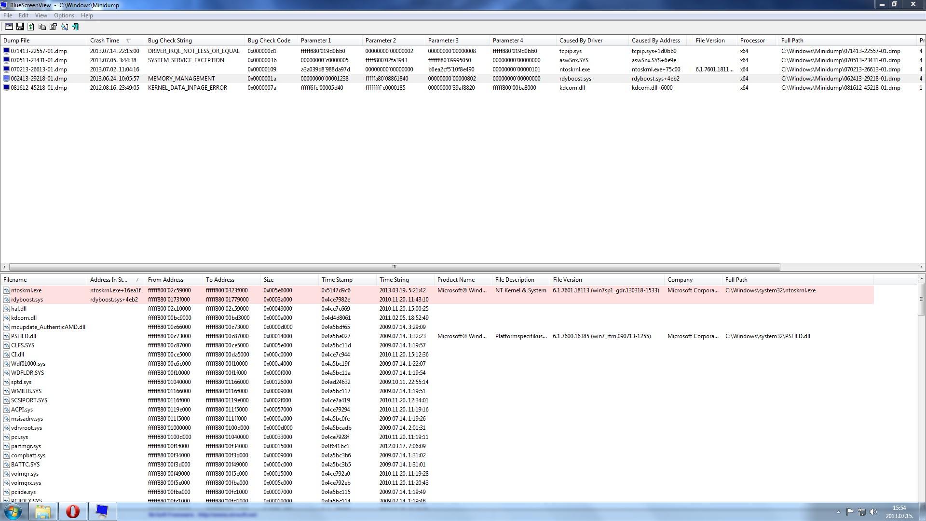Click the sptd.sys driver file icon
The height and width of the screenshot is (521, 926).
(6, 382)
